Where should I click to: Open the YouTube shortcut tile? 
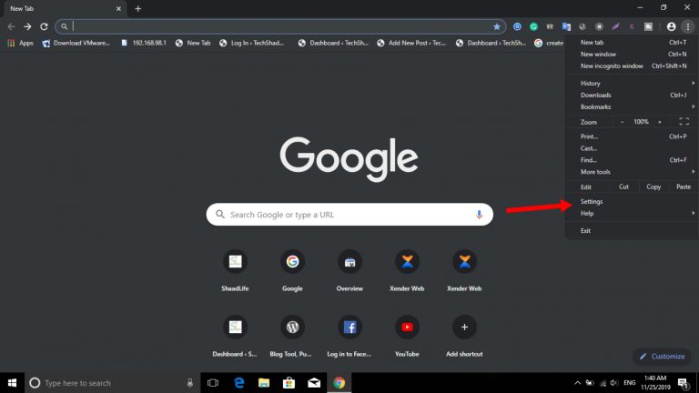407,335
